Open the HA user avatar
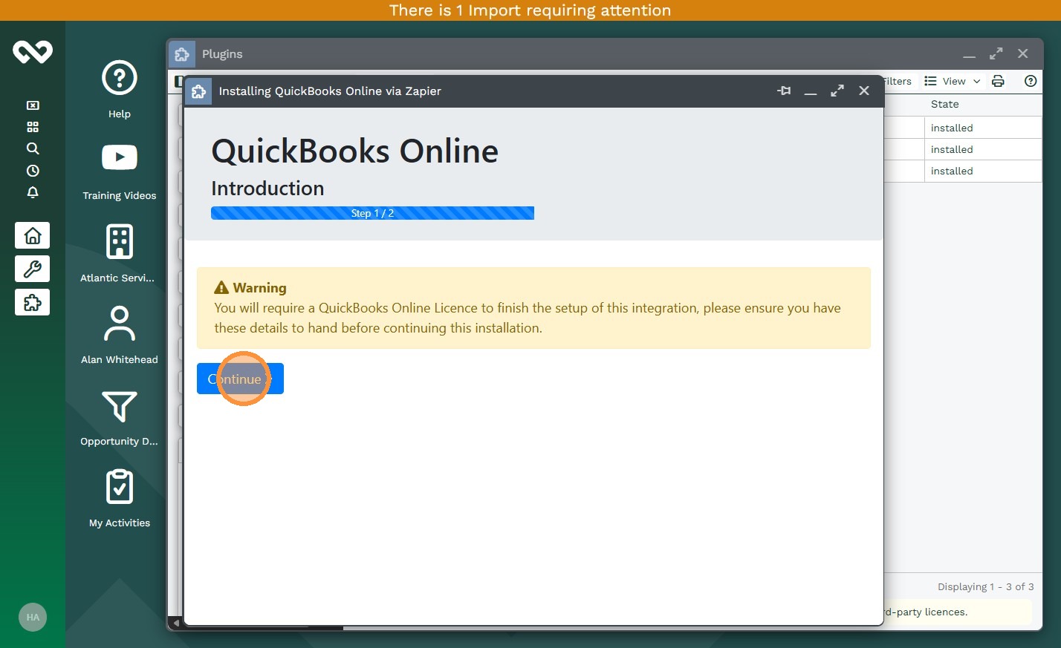Image resolution: width=1061 pixels, height=648 pixels. 33,617
